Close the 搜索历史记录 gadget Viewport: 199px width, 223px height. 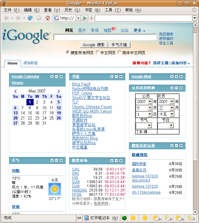[x=181, y=146]
